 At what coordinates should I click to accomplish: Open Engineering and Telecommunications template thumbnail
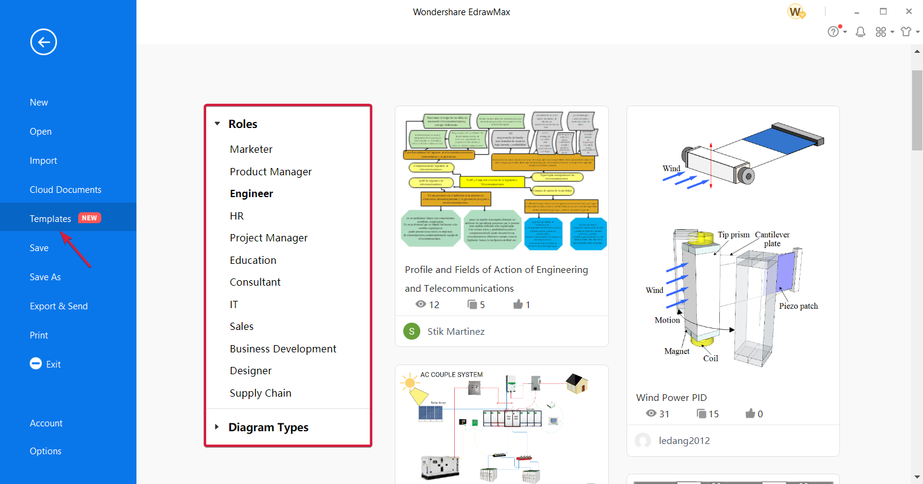[502, 181]
